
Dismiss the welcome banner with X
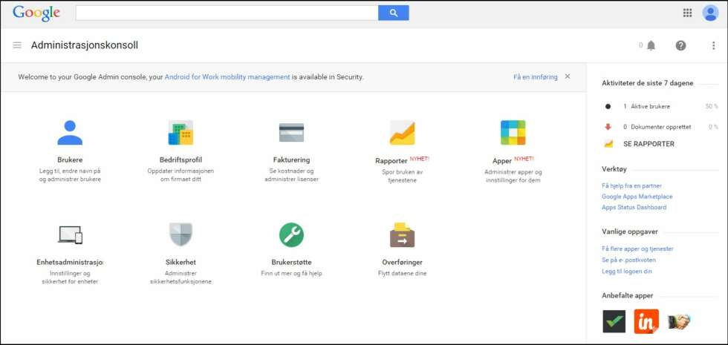coord(568,76)
